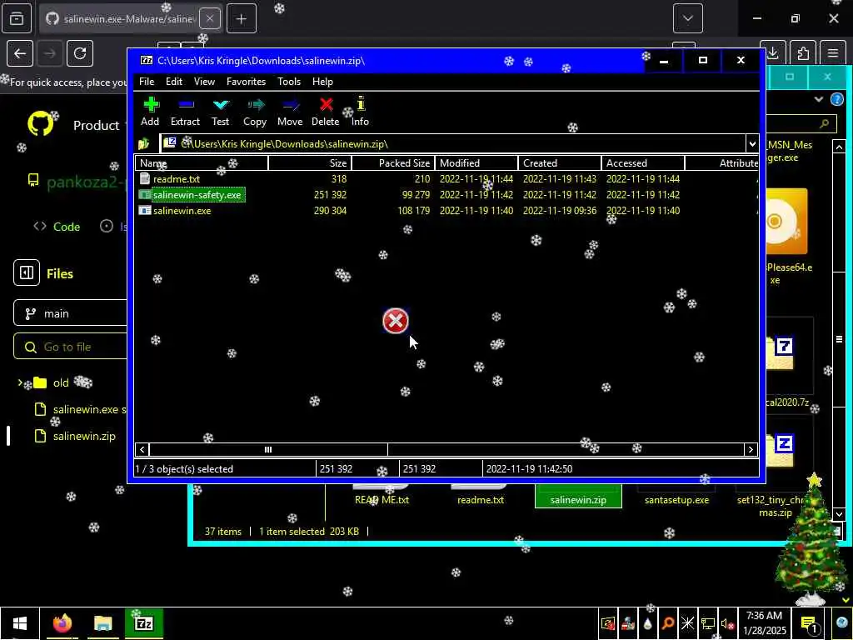Image resolution: width=853 pixels, height=640 pixels.
Task: Click the taskbar clock showing 7:36 AM
Action: coord(765,623)
